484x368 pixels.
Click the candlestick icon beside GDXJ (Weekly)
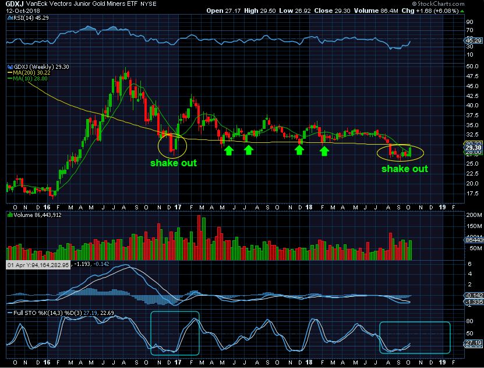[x=10, y=66]
